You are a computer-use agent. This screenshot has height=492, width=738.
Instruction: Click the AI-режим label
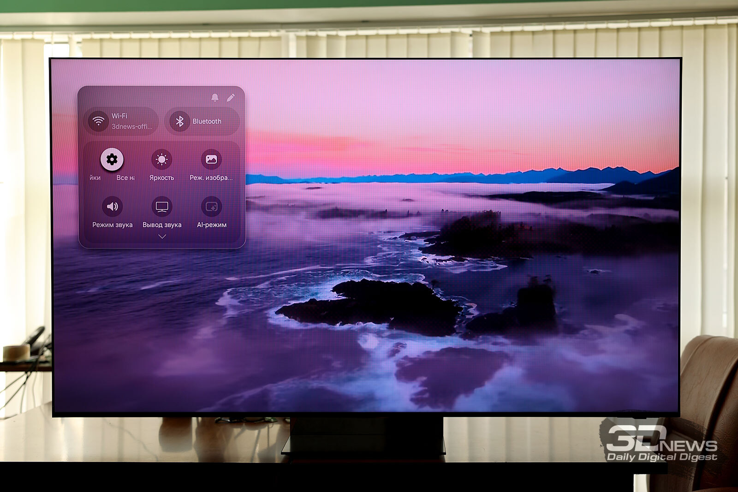pos(212,225)
